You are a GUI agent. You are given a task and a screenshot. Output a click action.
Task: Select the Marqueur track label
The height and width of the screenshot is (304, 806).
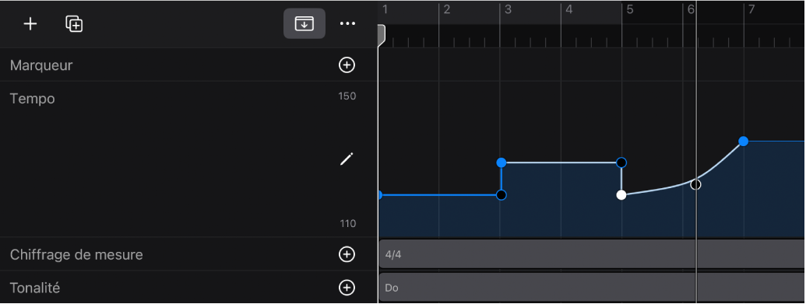tap(41, 65)
